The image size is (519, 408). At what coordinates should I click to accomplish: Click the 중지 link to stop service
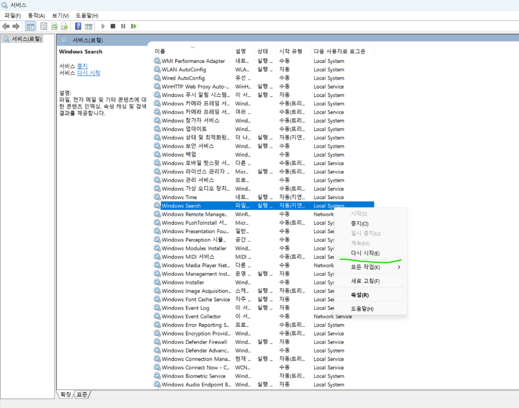tap(82, 66)
